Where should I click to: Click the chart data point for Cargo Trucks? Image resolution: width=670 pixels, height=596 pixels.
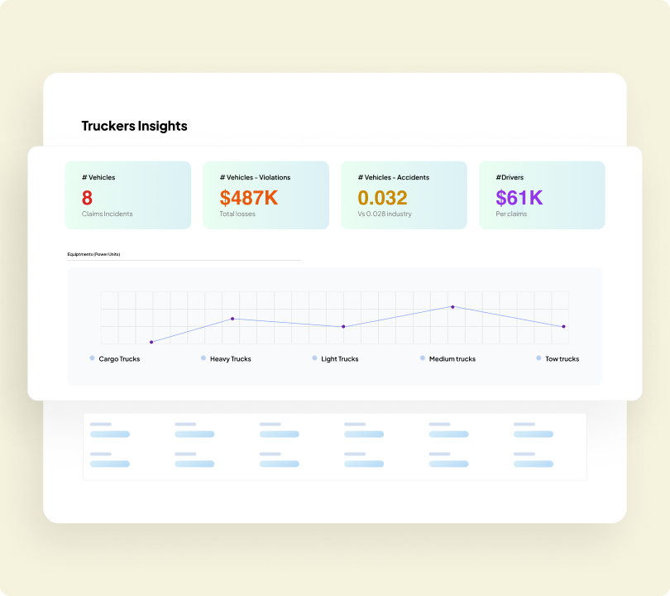[151, 342]
